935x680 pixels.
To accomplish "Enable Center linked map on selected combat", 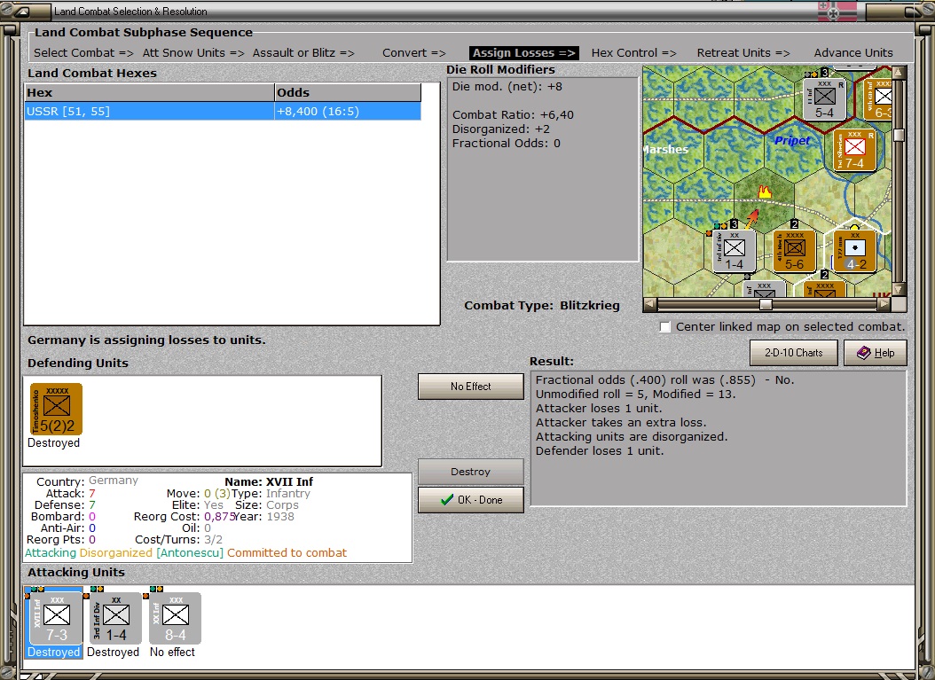I will pos(664,326).
